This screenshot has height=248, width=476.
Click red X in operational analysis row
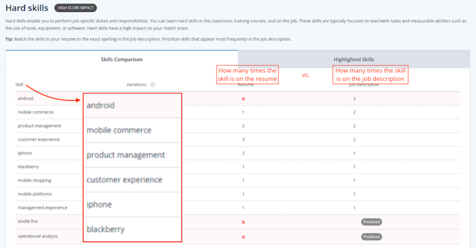pos(243,237)
